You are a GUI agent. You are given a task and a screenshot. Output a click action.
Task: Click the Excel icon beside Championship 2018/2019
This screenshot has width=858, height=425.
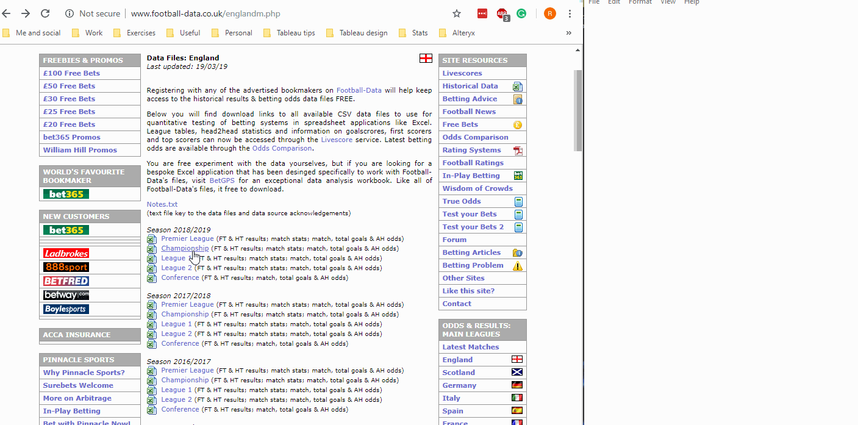[152, 249]
